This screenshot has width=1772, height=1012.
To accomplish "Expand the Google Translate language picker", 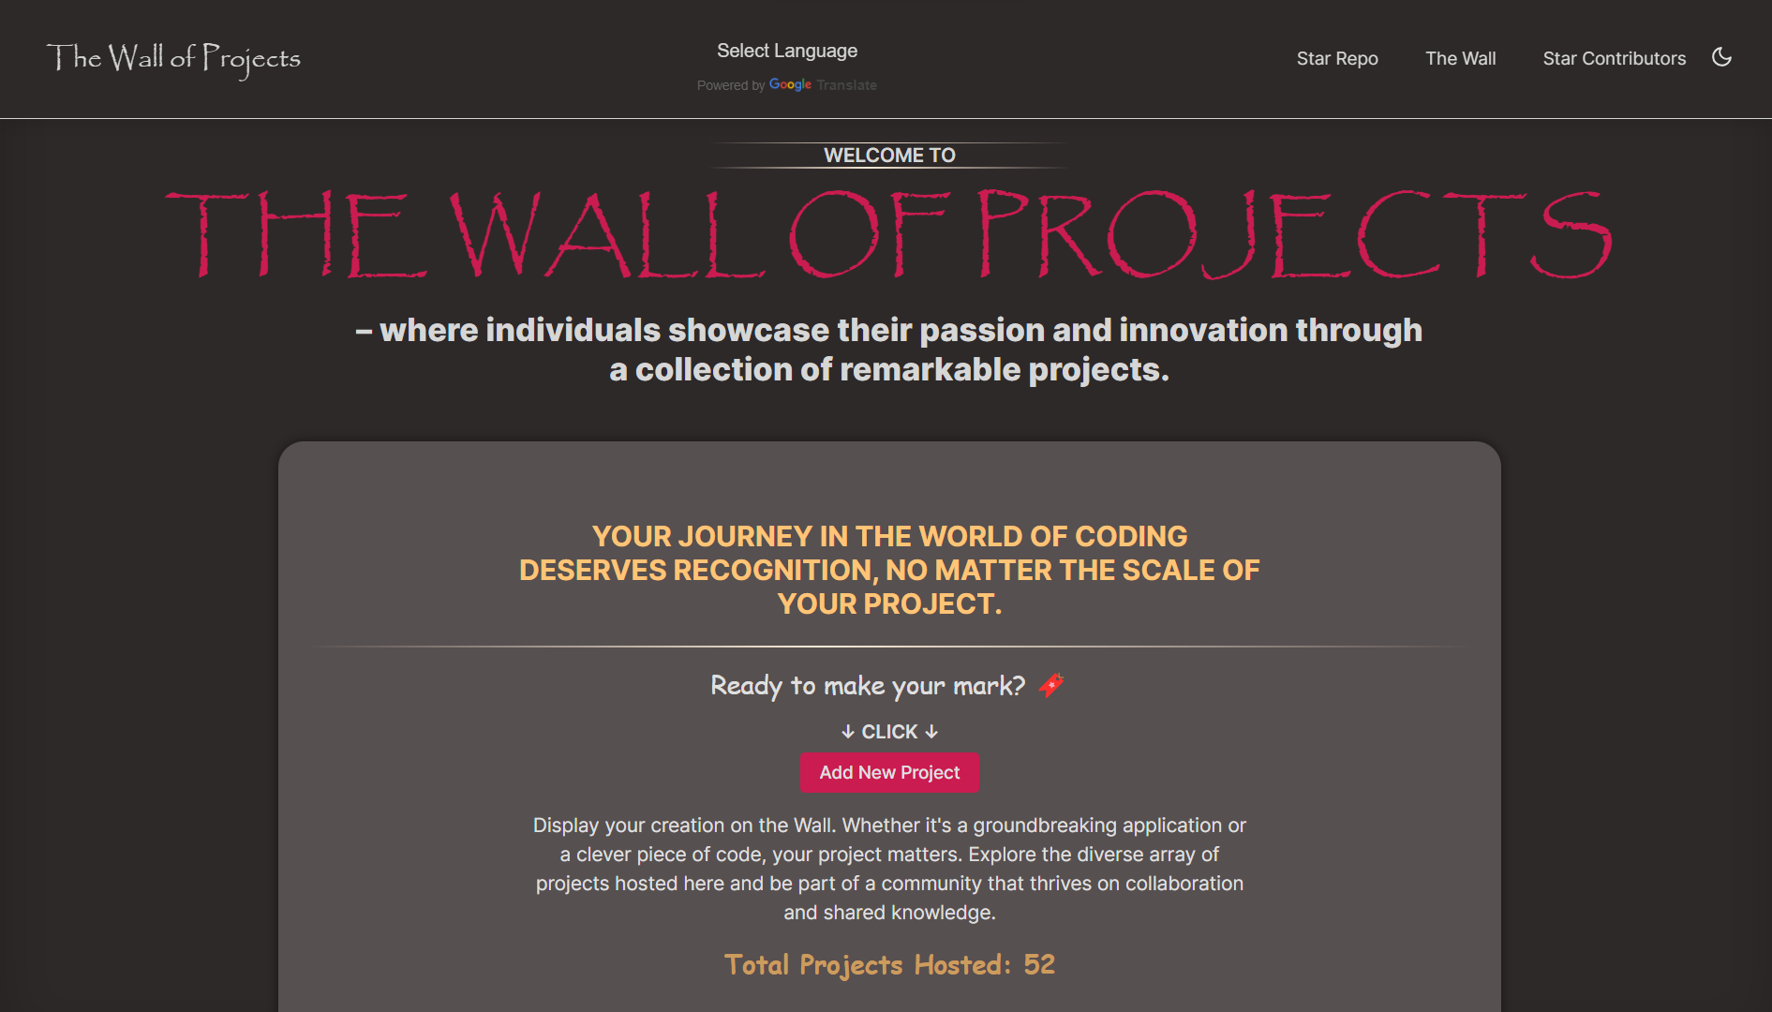I will coord(787,50).
